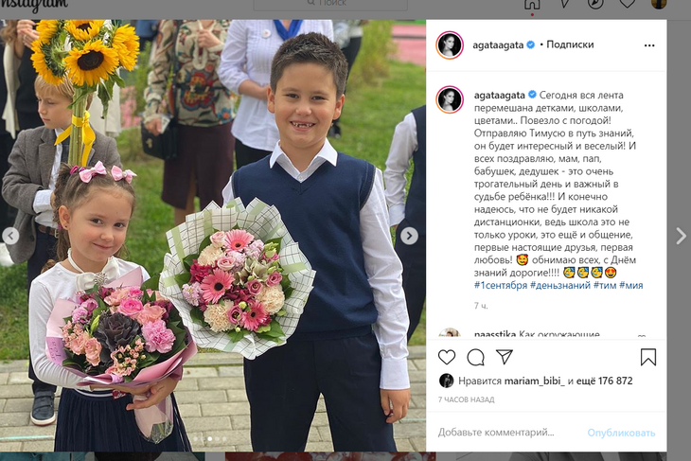
Task: Open the #1сентября hashtag link
Action: pos(501,285)
